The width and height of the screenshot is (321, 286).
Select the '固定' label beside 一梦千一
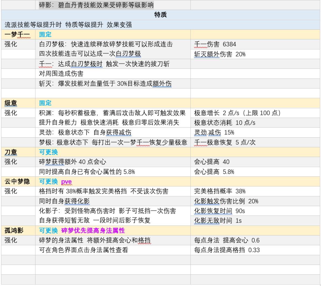tap(45, 34)
